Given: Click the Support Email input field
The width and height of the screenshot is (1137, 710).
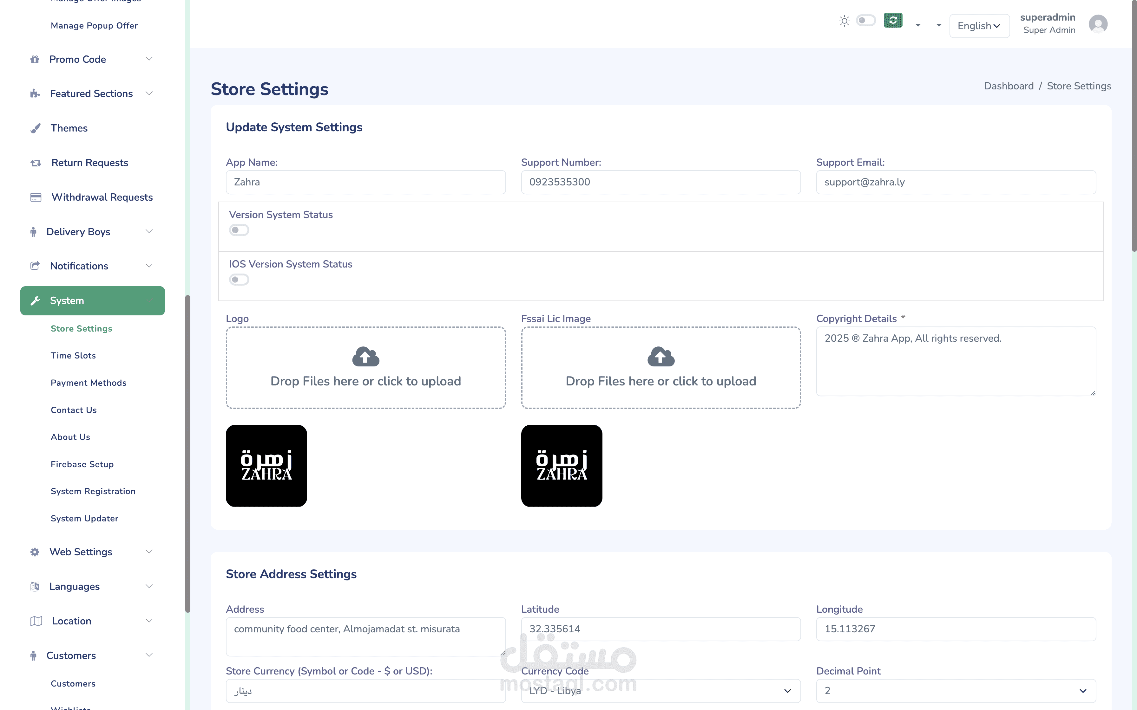Looking at the screenshot, I should pos(956,182).
